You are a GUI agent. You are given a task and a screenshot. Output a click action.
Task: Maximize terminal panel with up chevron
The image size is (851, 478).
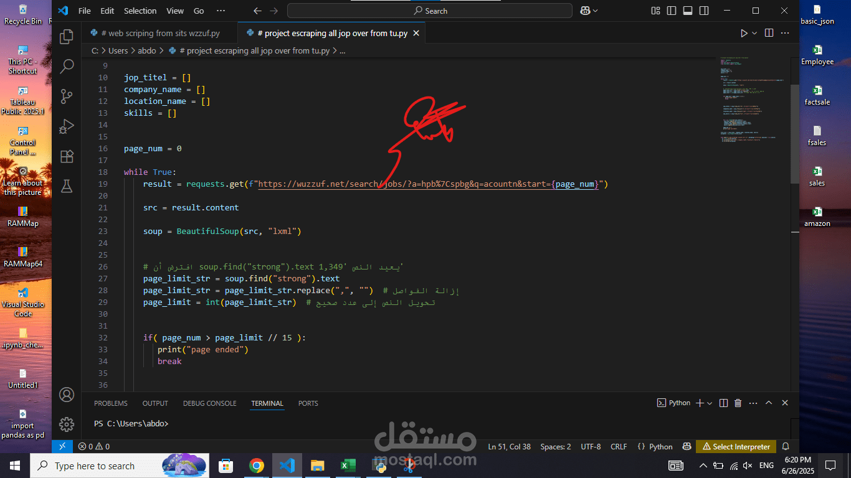pos(769,403)
